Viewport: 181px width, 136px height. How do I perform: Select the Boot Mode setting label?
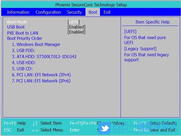point(17,22)
